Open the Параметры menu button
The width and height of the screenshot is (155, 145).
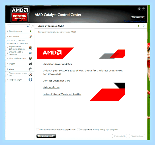point(137,17)
